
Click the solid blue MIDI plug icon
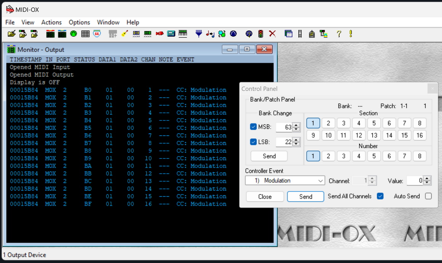233,34
